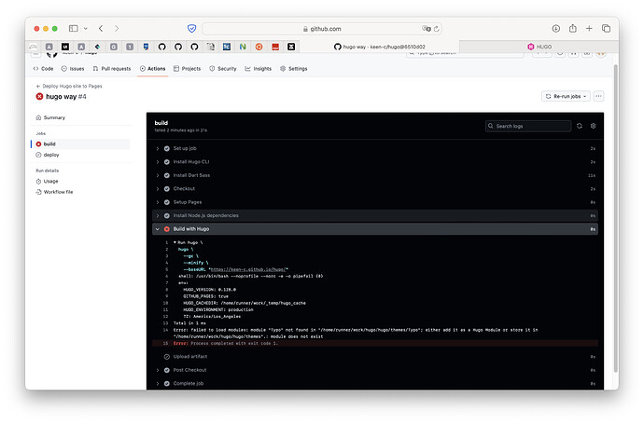Open the repository Settings tab
This screenshot has width=644, height=423.
tap(294, 69)
